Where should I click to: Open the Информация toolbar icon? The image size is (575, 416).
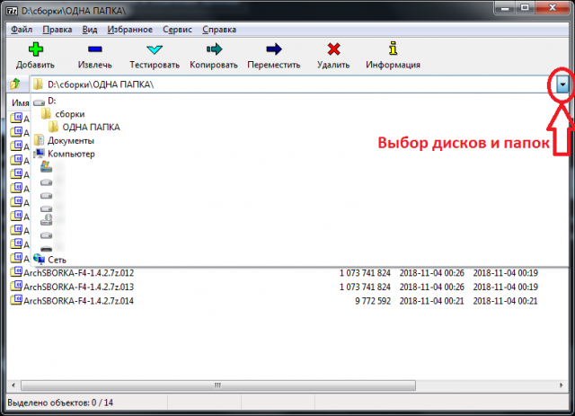point(393,49)
